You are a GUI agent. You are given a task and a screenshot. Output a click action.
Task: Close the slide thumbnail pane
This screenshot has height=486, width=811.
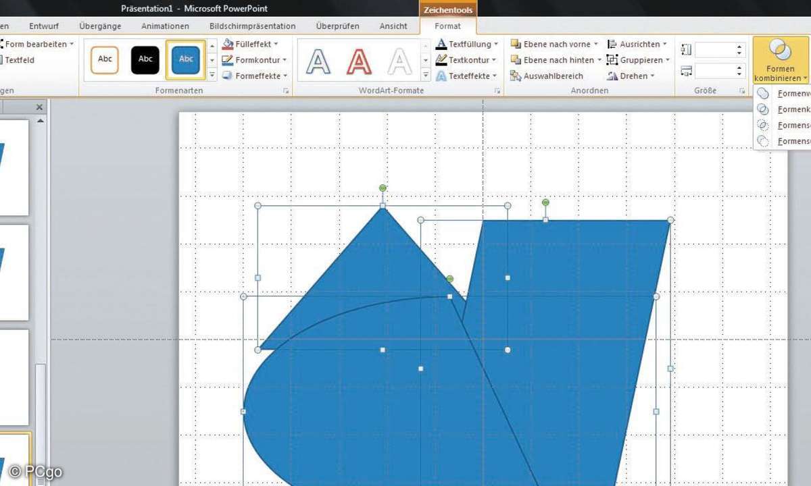click(x=39, y=107)
